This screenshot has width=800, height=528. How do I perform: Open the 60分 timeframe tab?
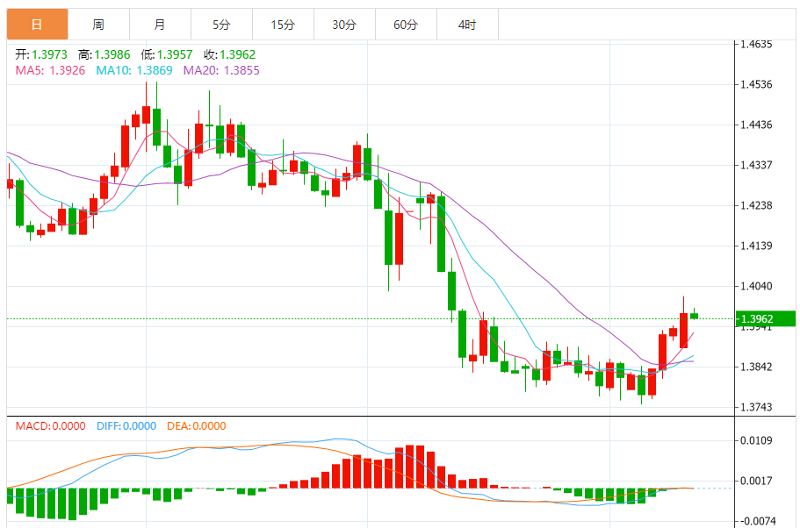click(406, 25)
